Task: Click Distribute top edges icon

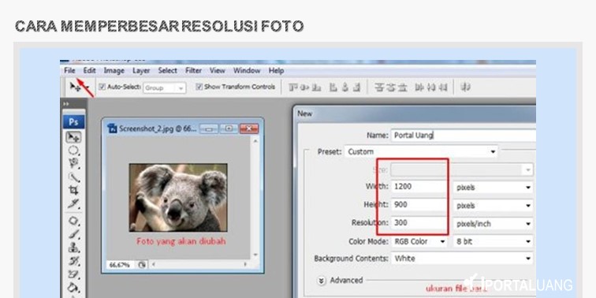Action: click(x=379, y=88)
